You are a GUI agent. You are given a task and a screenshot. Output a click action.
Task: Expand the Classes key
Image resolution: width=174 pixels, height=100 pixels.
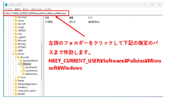click(13, 21)
